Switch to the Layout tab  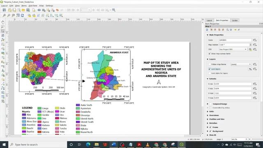coord(209,20)
